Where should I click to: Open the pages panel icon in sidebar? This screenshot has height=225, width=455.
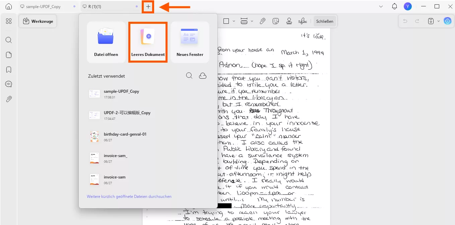tap(9, 55)
